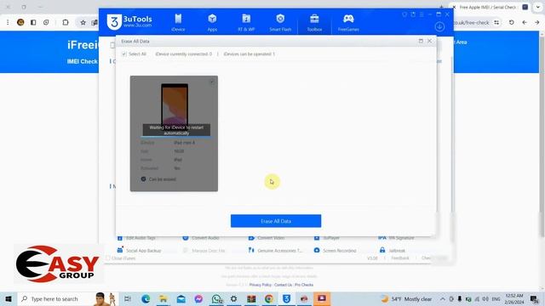Click the 3uTools download manager icon
The image size is (545, 306).
pyautogui.click(x=439, y=26)
